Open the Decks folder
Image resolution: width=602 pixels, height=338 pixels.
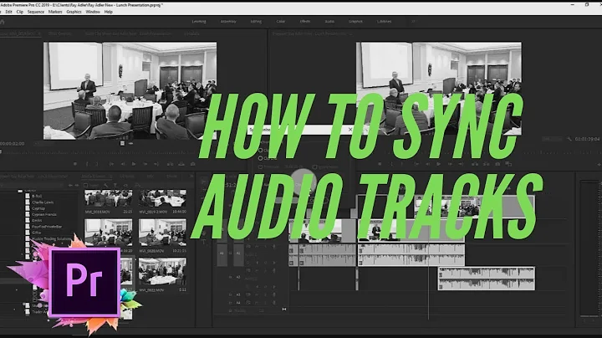pos(37,221)
